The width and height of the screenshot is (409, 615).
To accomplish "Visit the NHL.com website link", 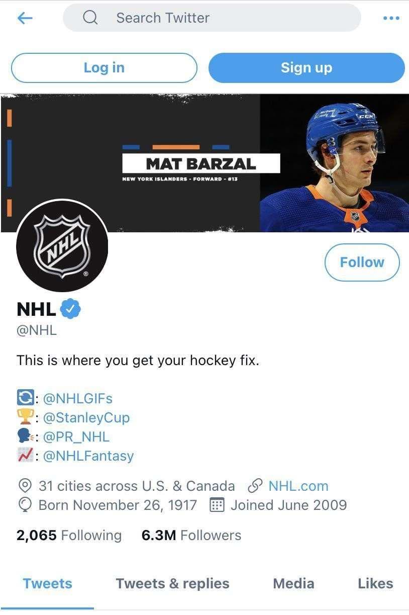I will click(x=298, y=486).
